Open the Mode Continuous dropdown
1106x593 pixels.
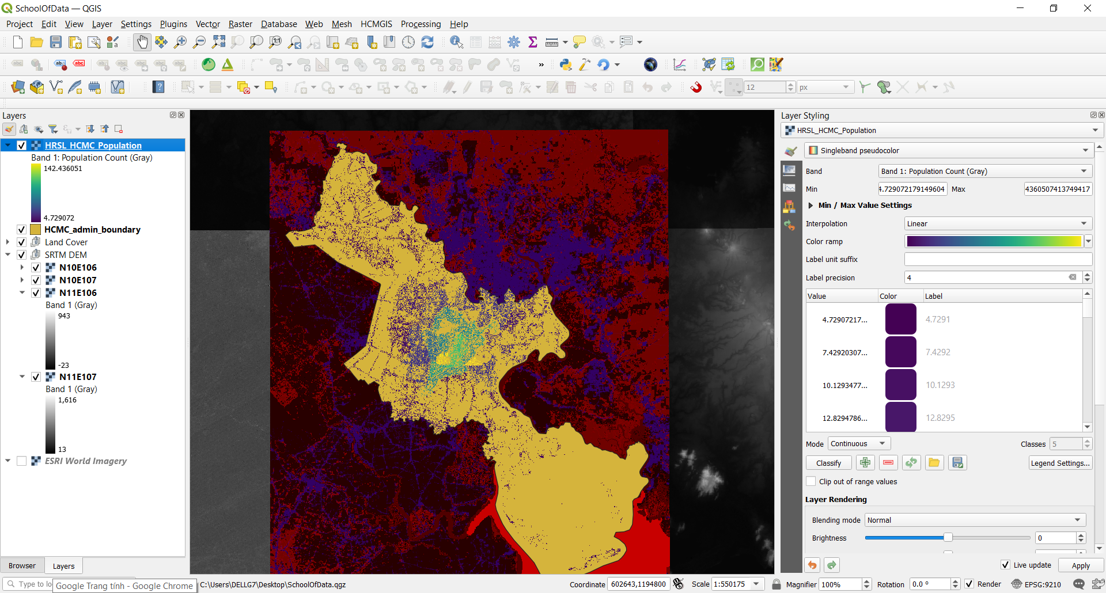(x=859, y=444)
